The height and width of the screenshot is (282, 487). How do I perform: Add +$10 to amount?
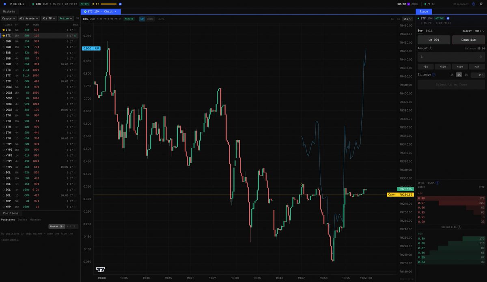point(442,66)
